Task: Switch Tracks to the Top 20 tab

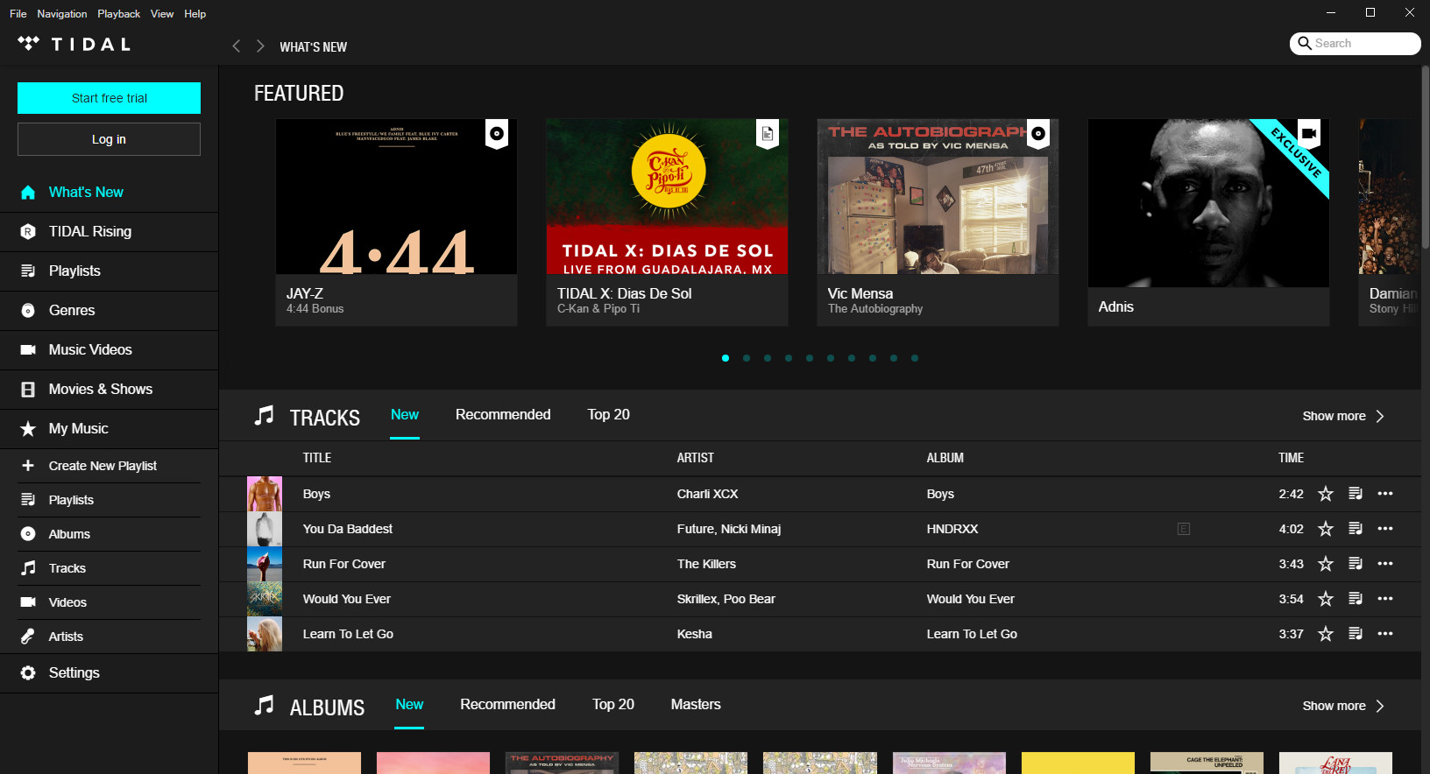Action: click(x=609, y=415)
